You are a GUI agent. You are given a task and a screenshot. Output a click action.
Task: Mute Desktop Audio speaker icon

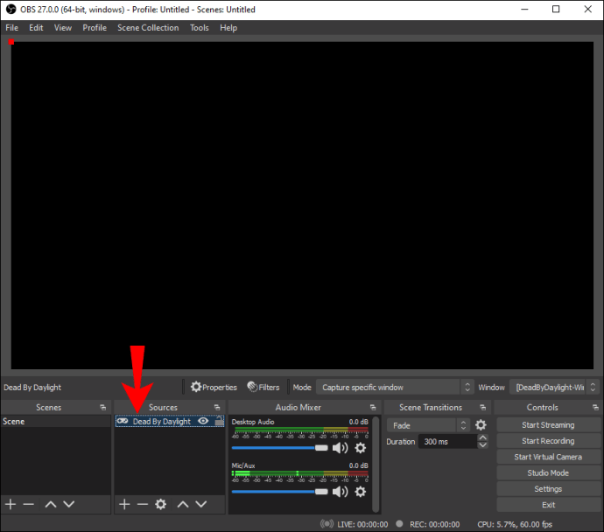[340, 448]
